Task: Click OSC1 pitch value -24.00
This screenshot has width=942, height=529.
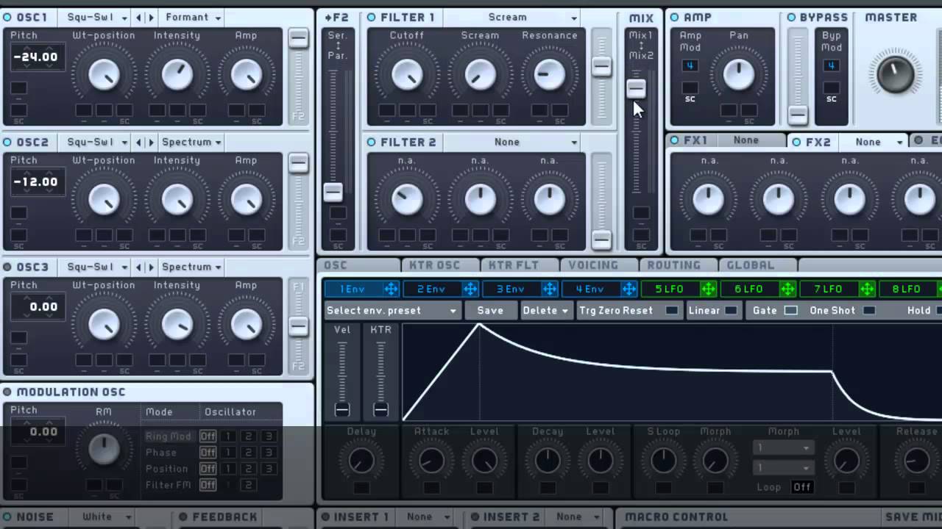Action: 35,57
